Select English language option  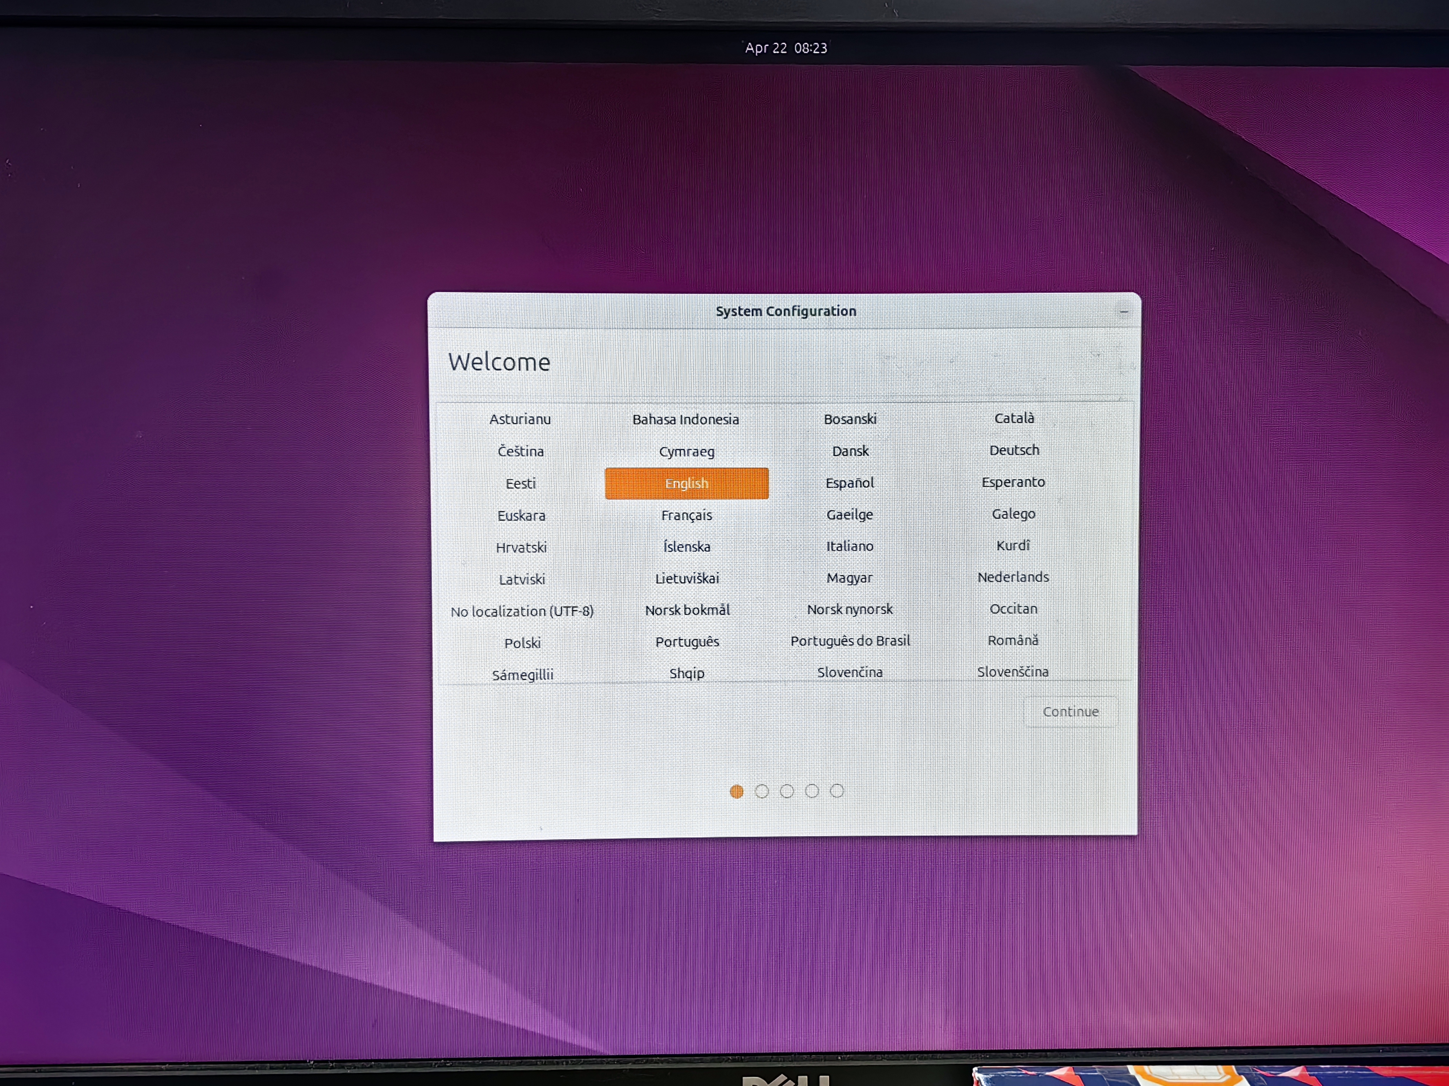coord(686,483)
